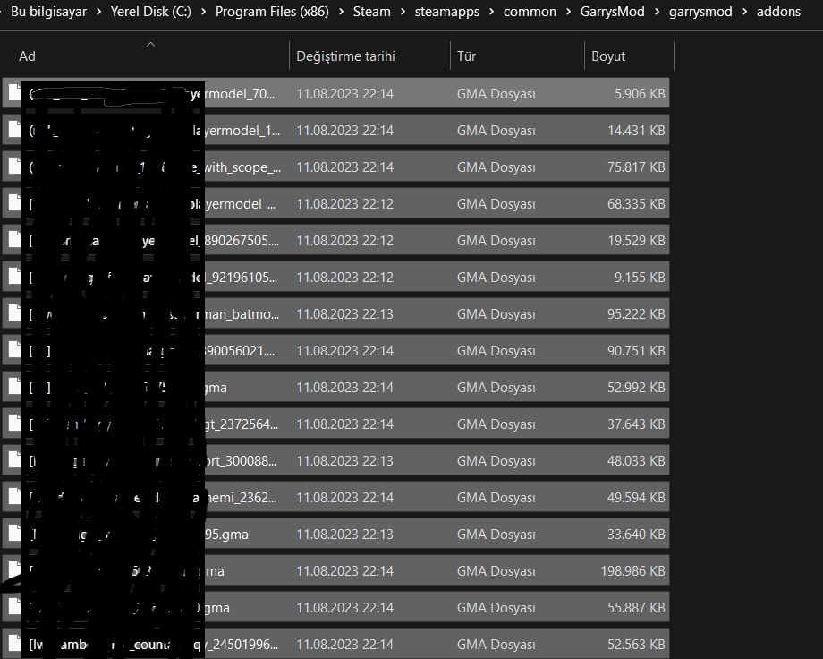This screenshot has height=659, width=823.
Task: Select file name ending '_92196105...'
Action: point(153,278)
